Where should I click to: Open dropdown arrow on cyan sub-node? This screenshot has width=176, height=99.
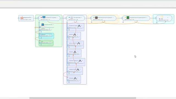pos(50,35)
